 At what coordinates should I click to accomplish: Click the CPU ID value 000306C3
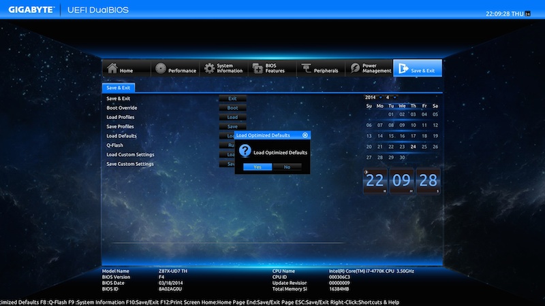(339, 277)
